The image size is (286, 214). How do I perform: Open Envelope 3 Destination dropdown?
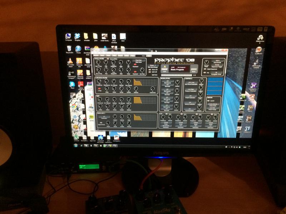coord(104,117)
